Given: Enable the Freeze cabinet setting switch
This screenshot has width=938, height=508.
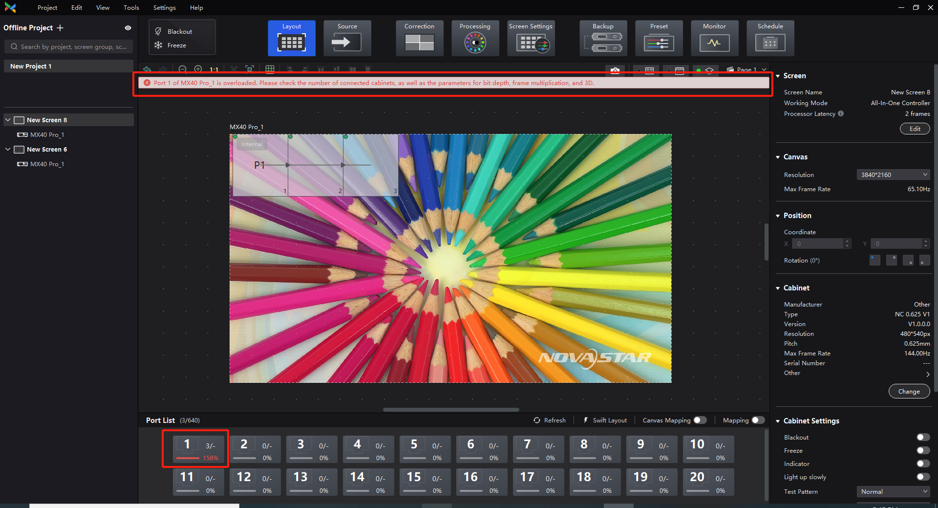Looking at the screenshot, I should 923,450.
